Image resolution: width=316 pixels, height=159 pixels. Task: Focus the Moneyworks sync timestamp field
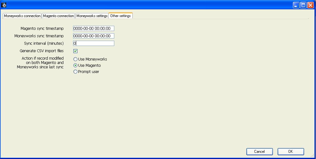[93, 36]
